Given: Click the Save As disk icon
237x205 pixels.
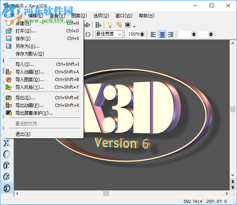Looking at the screenshot, I should click(9, 46).
